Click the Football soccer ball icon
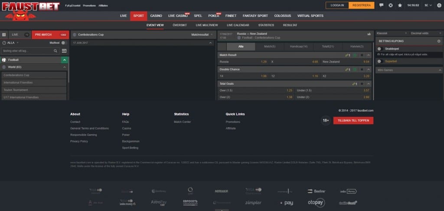This screenshot has width=444, height=211. click(x=4, y=60)
